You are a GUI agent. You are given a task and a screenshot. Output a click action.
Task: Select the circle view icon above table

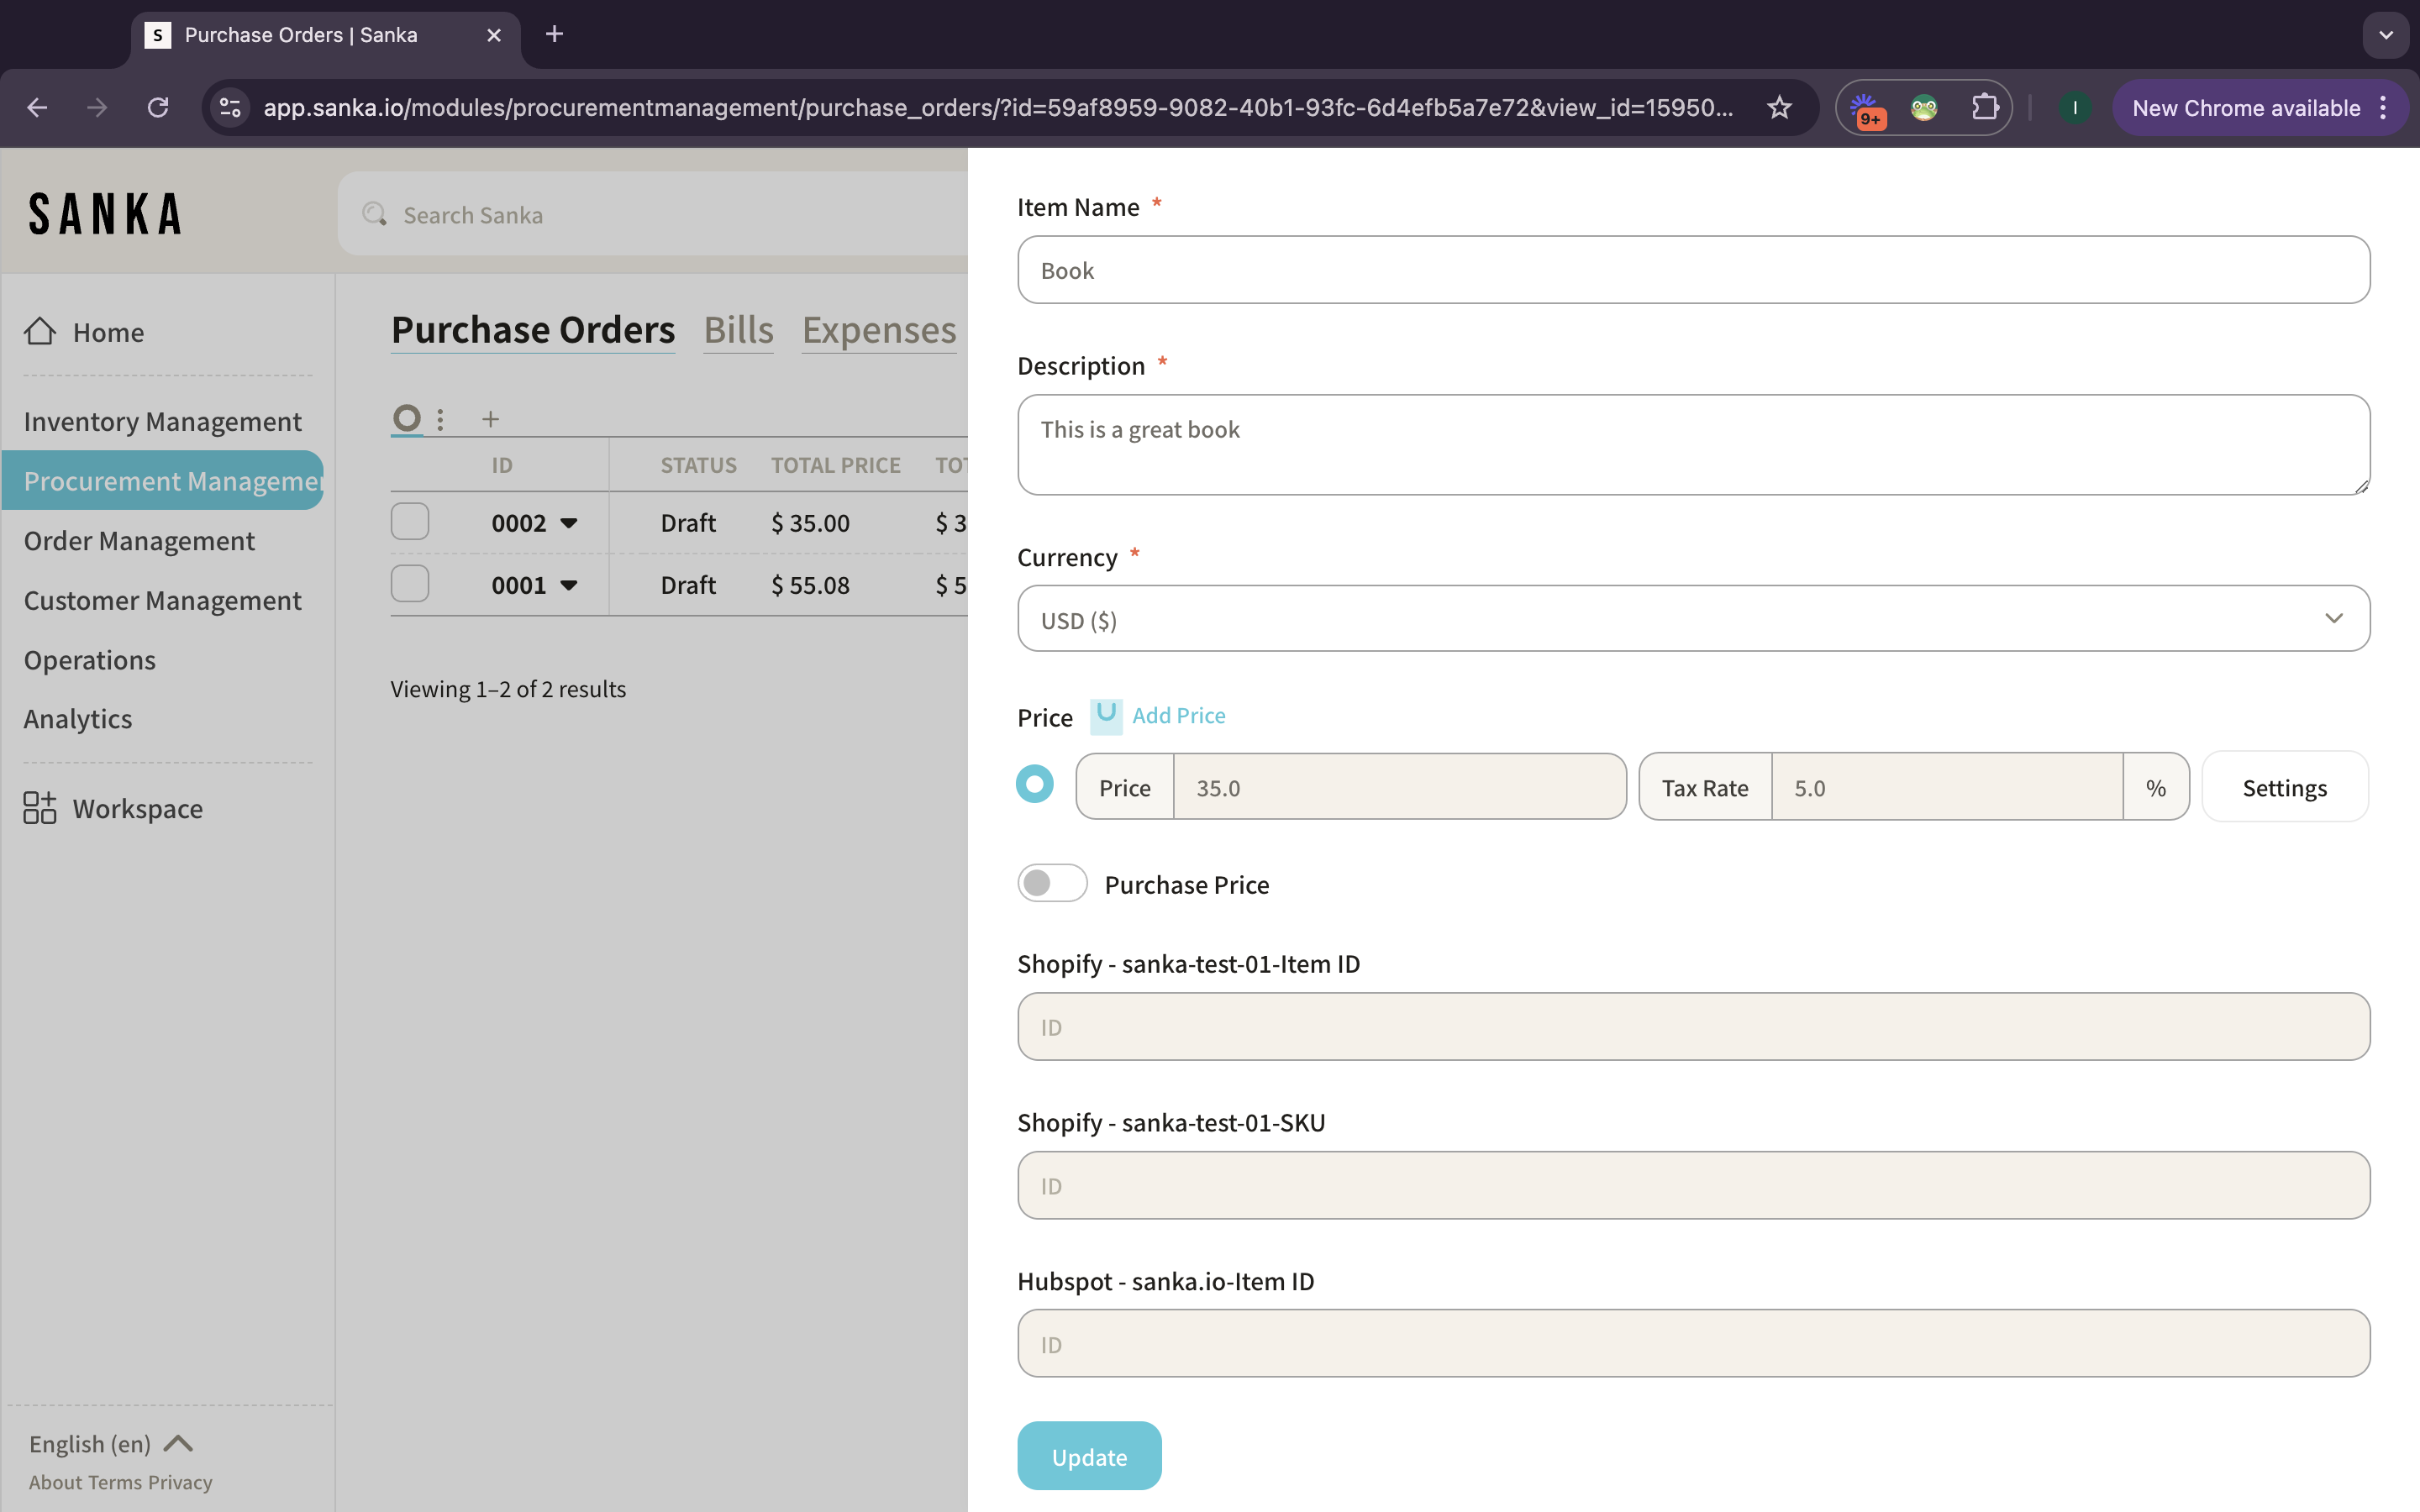pos(406,418)
